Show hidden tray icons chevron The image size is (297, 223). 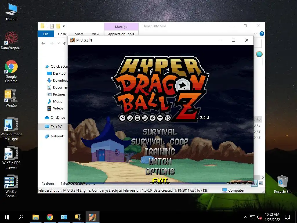click(245, 217)
